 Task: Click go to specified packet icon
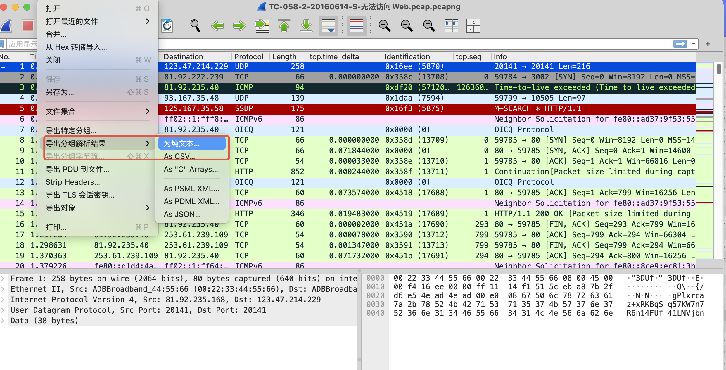[x=262, y=26]
